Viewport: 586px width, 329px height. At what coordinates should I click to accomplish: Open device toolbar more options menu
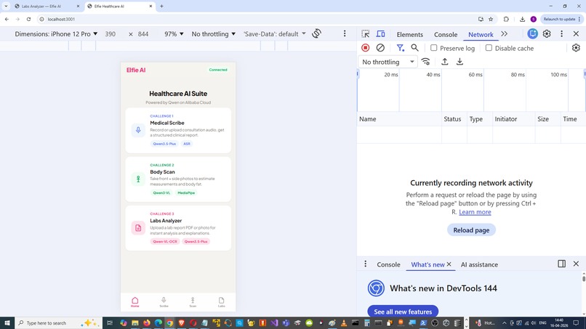[x=345, y=33]
